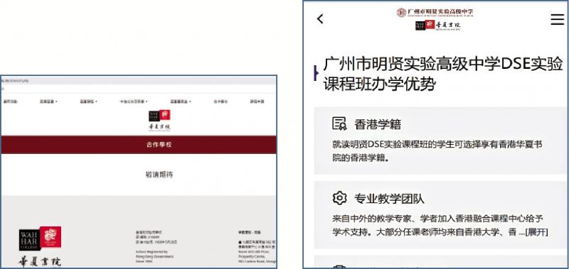569x269 pixels.
Task: Open the 中學文憑 dropdown in navigation bar
Action: [x=134, y=101]
